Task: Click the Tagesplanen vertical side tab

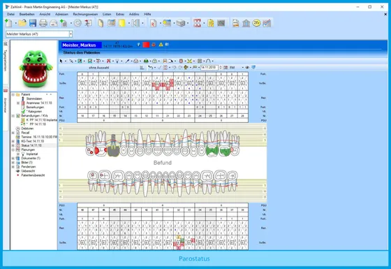Action: coord(6,60)
